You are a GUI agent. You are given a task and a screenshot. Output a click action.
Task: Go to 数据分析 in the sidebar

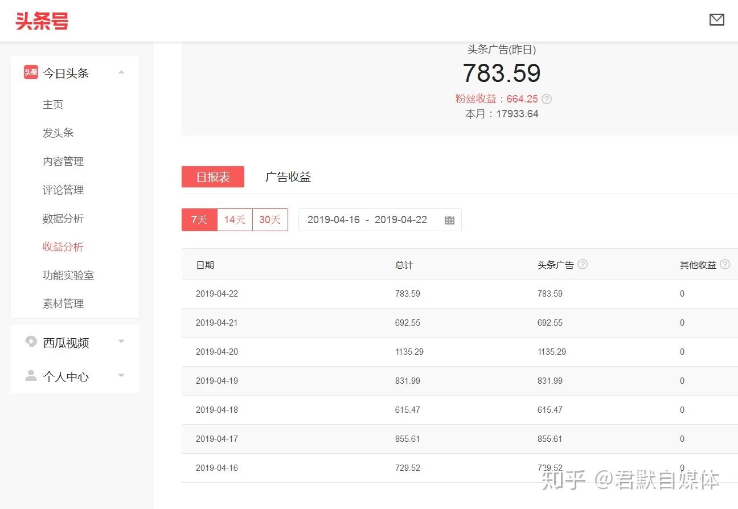63,219
